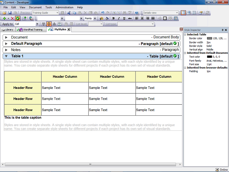
Task: Toggle align left
Action: [137, 18]
